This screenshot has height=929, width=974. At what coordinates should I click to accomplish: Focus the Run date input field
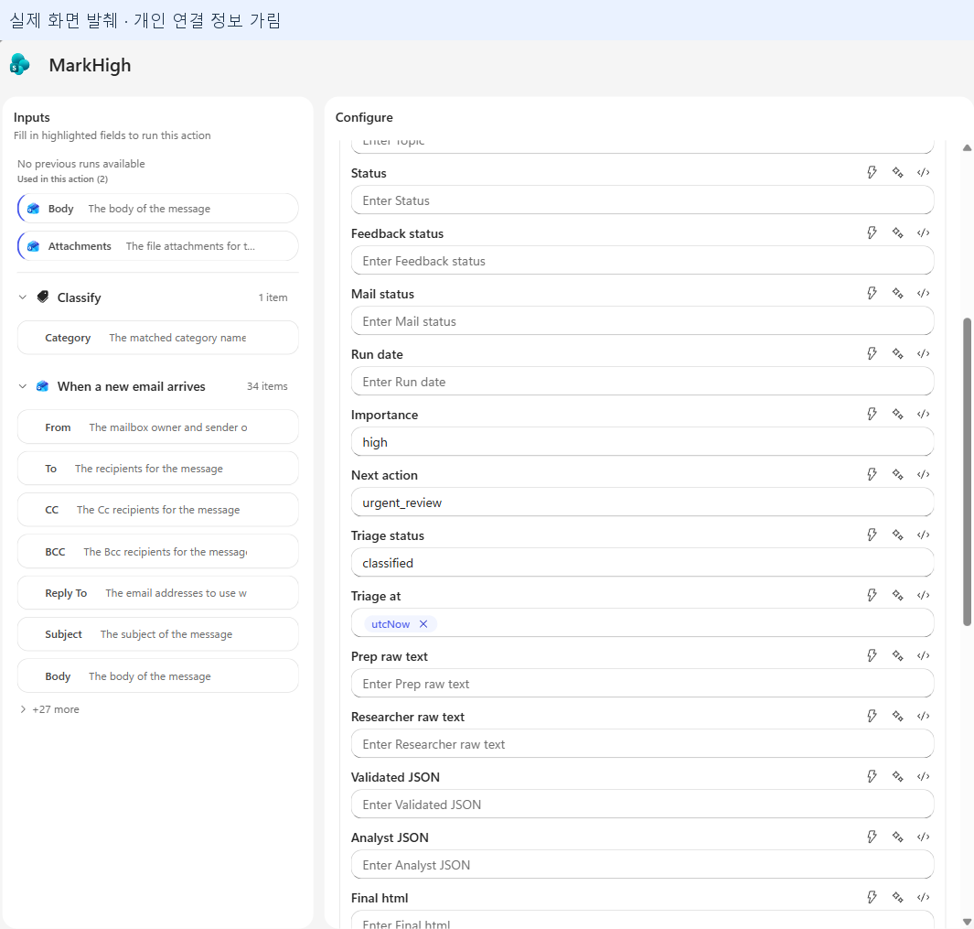pos(642,382)
